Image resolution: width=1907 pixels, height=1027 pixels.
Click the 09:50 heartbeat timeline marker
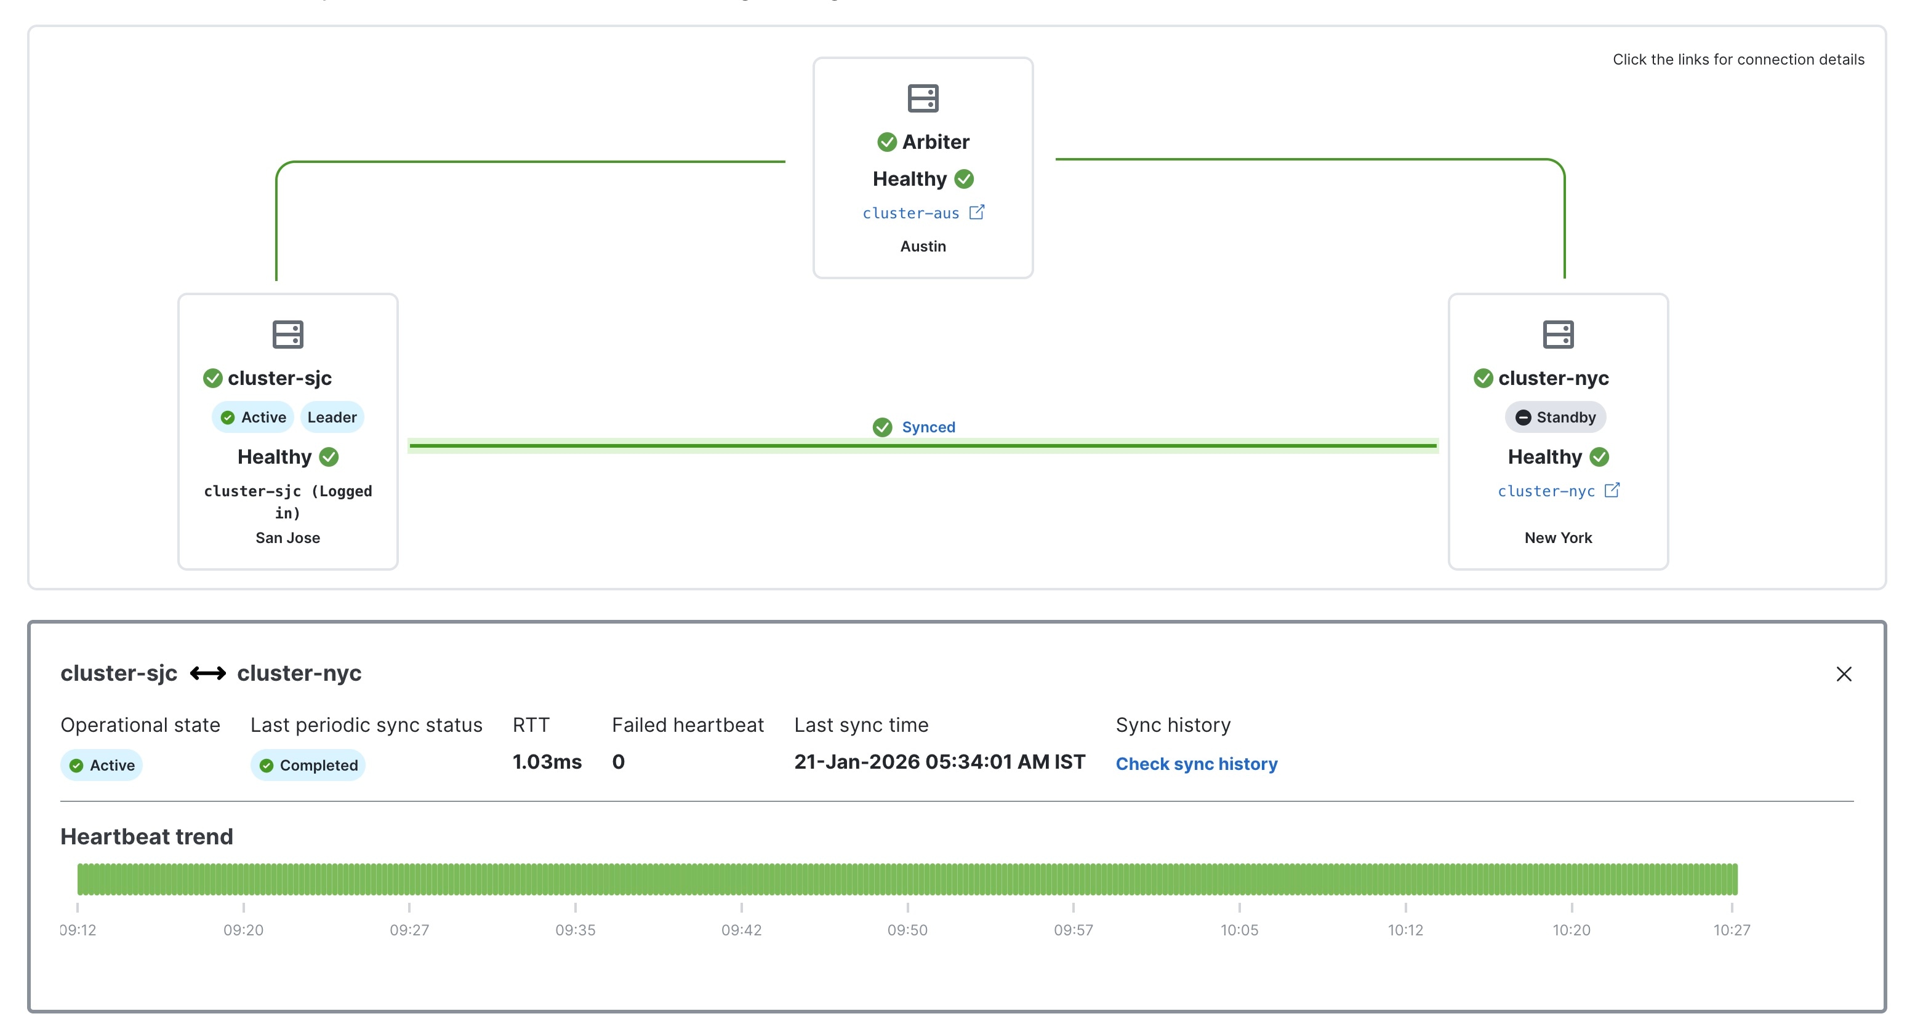pos(907,929)
